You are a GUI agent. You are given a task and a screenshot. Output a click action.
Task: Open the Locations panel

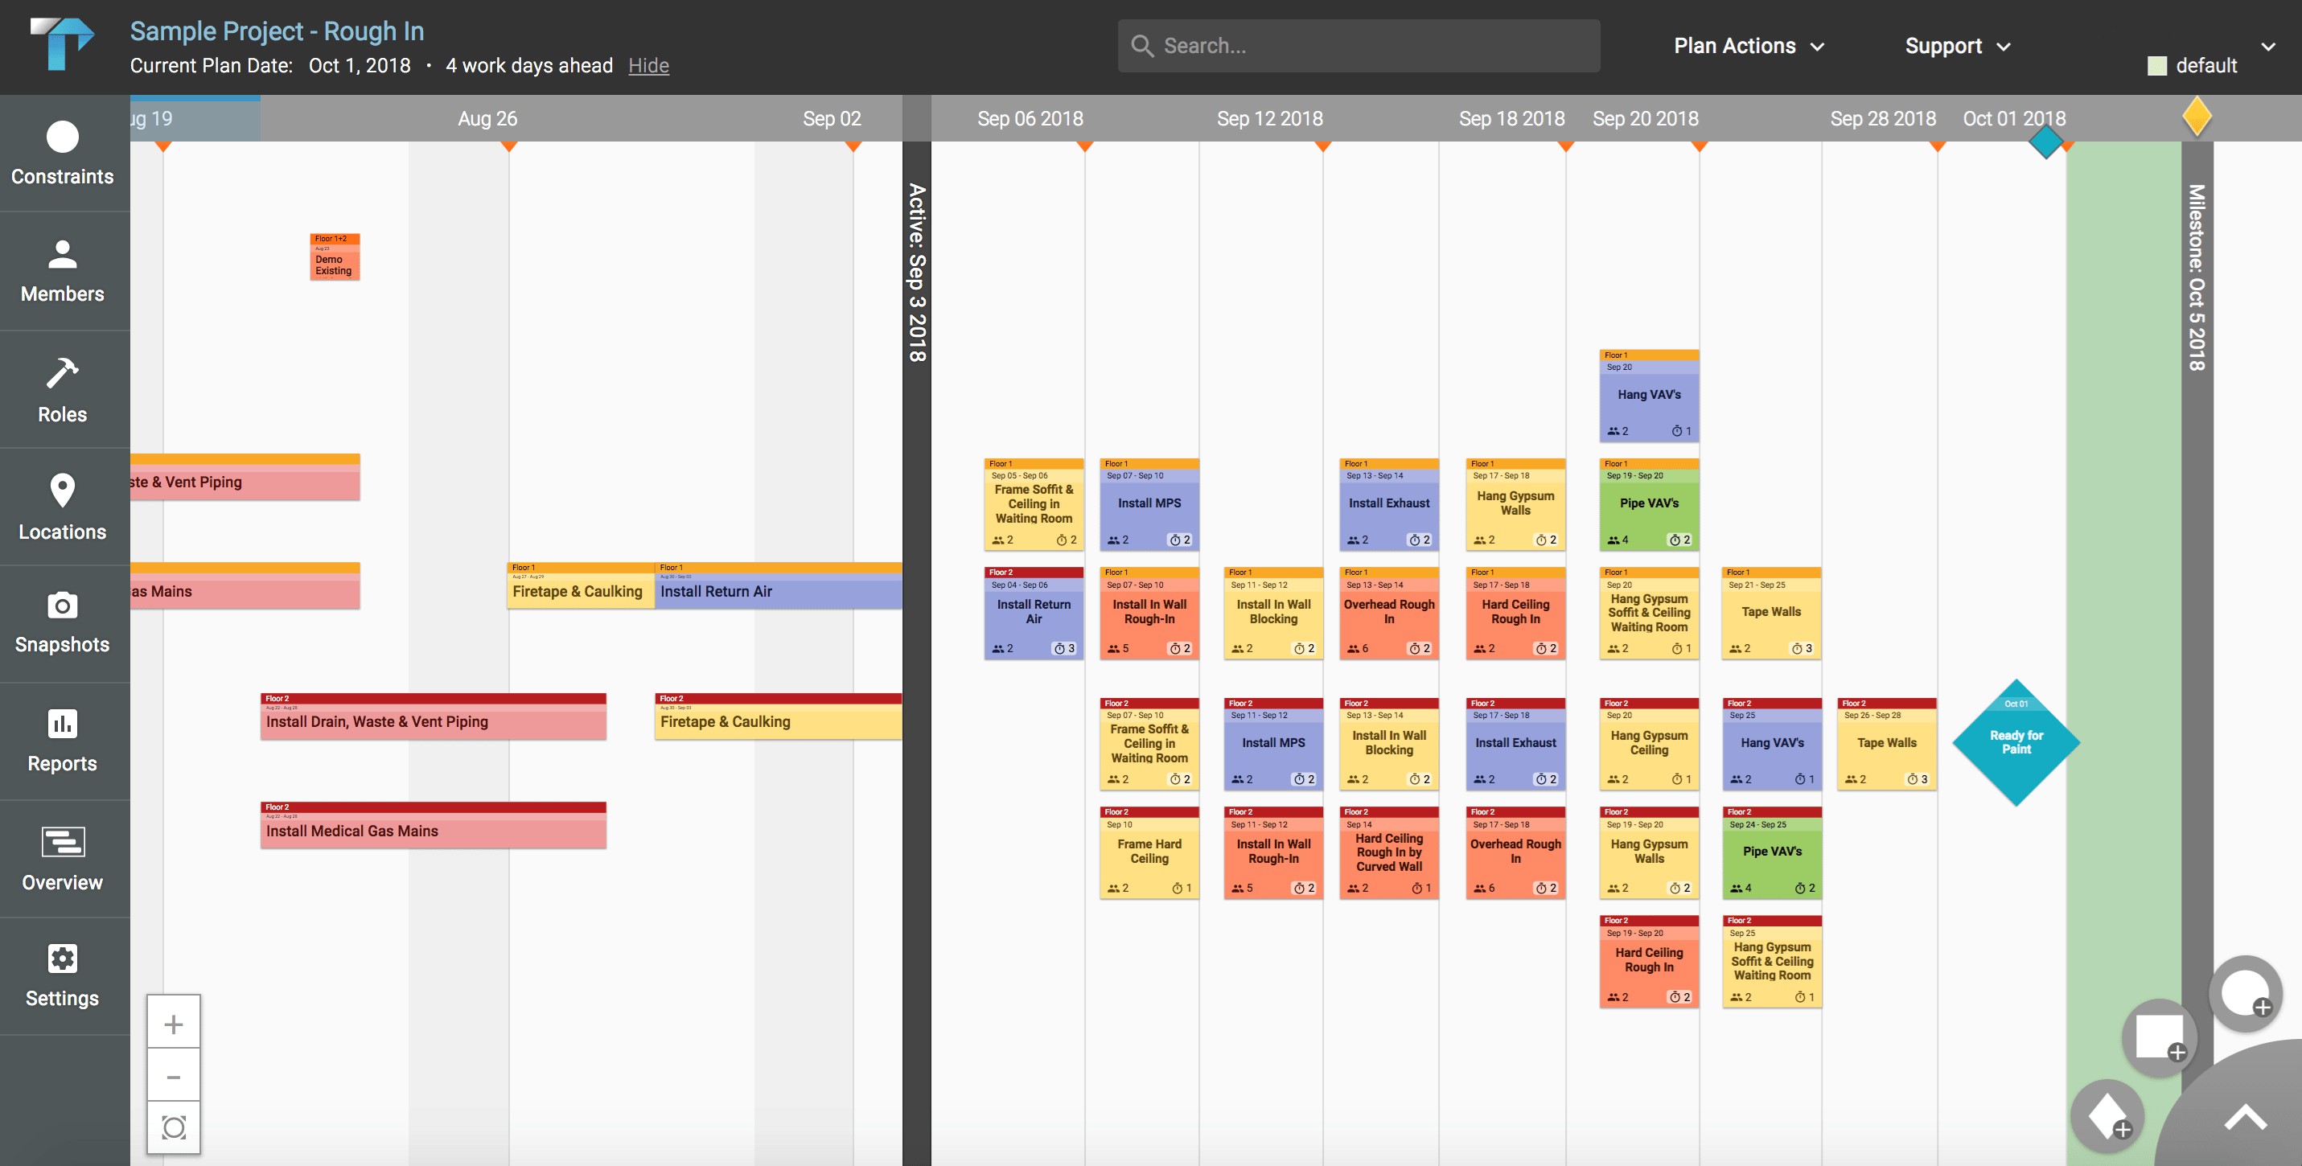point(63,507)
